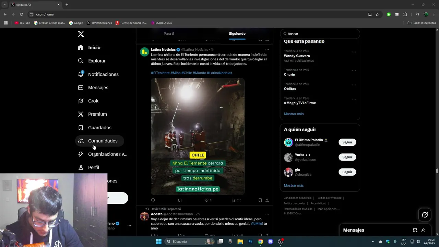This screenshot has width=439, height=247.
Task: Select the Inicio / X browser tab
Action: point(35,5)
